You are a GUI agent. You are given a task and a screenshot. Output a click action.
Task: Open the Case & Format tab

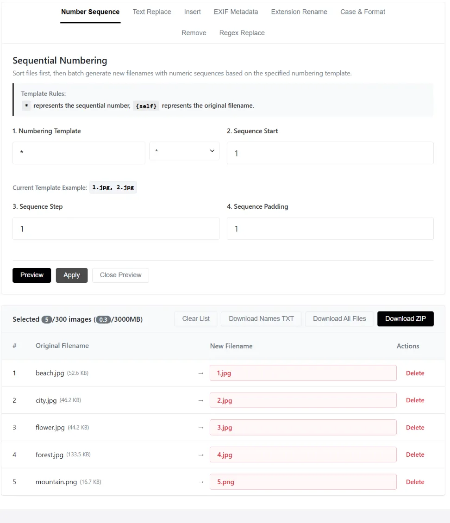(x=362, y=12)
